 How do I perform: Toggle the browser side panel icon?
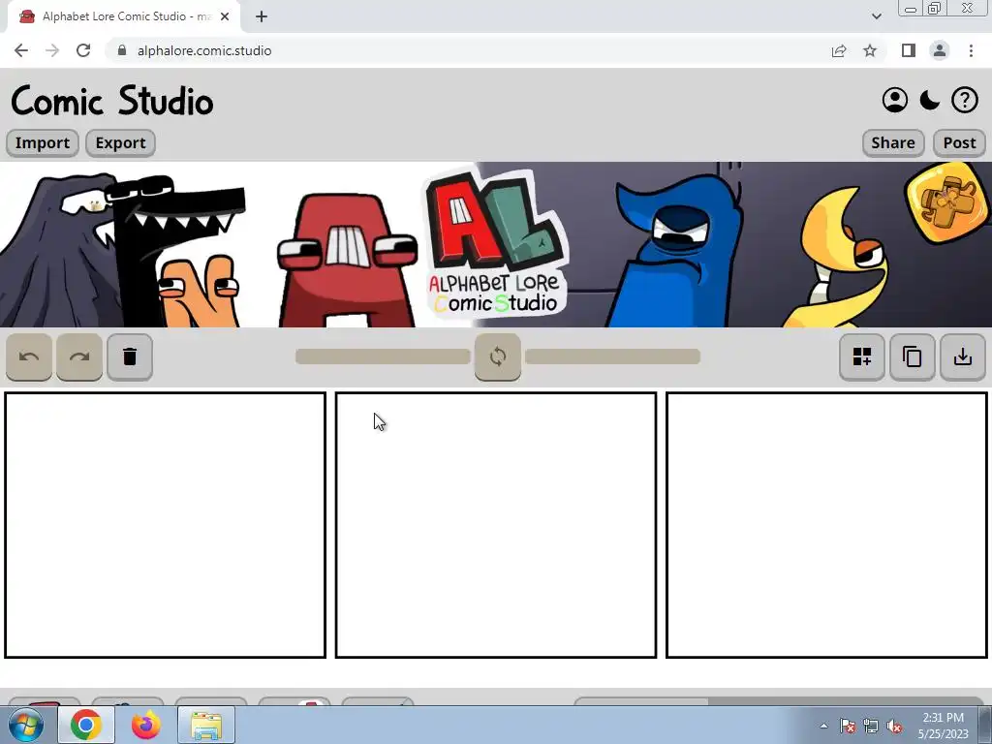tap(909, 50)
